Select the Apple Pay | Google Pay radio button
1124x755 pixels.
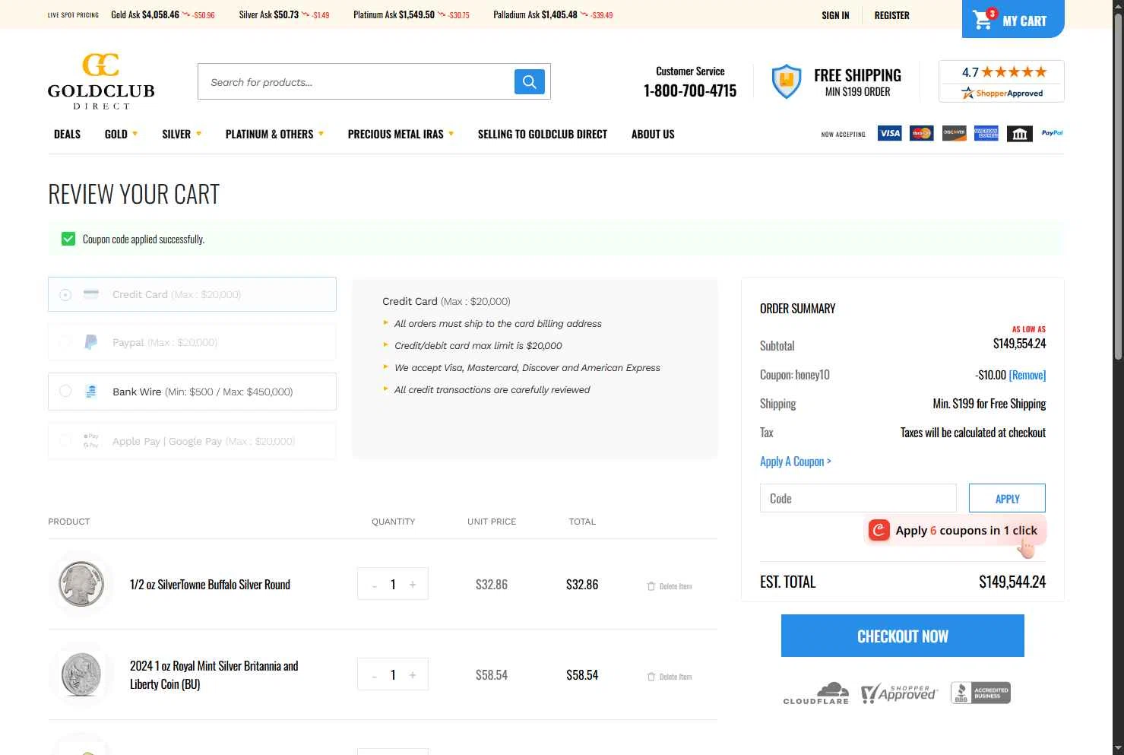pos(65,440)
